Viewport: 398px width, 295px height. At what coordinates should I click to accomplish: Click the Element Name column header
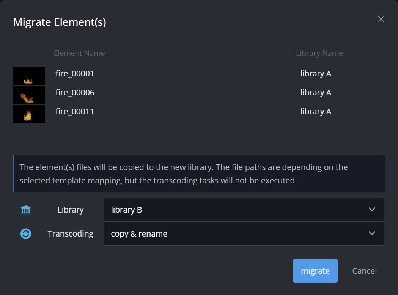coord(79,54)
